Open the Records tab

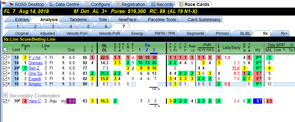point(162,4)
